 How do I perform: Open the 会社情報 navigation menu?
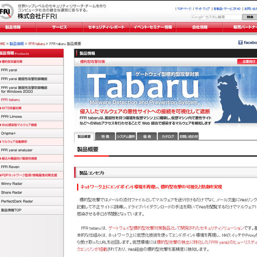tap(200, 27)
